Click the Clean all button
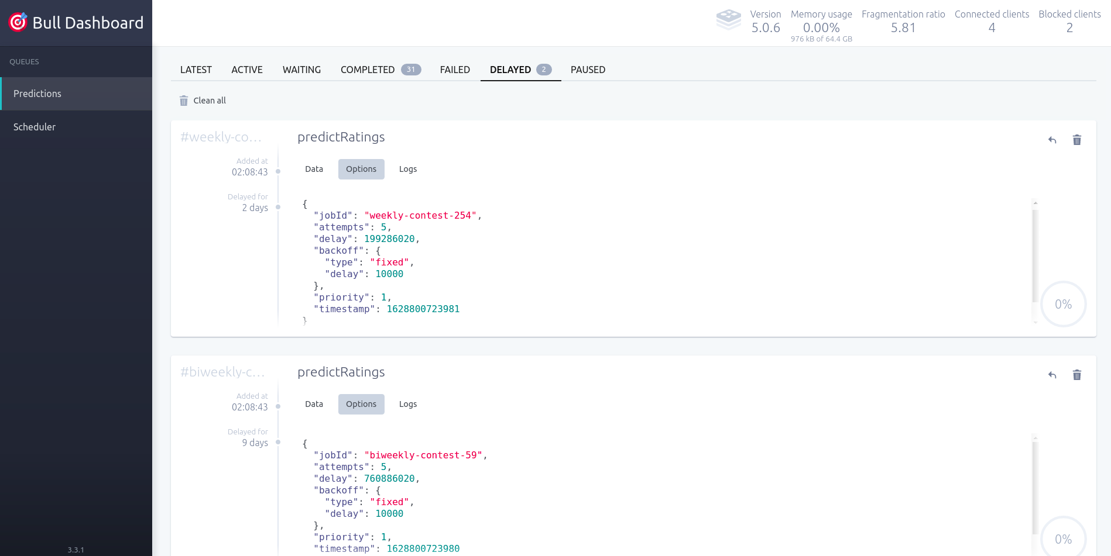This screenshot has width=1111, height=556. (203, 101)
